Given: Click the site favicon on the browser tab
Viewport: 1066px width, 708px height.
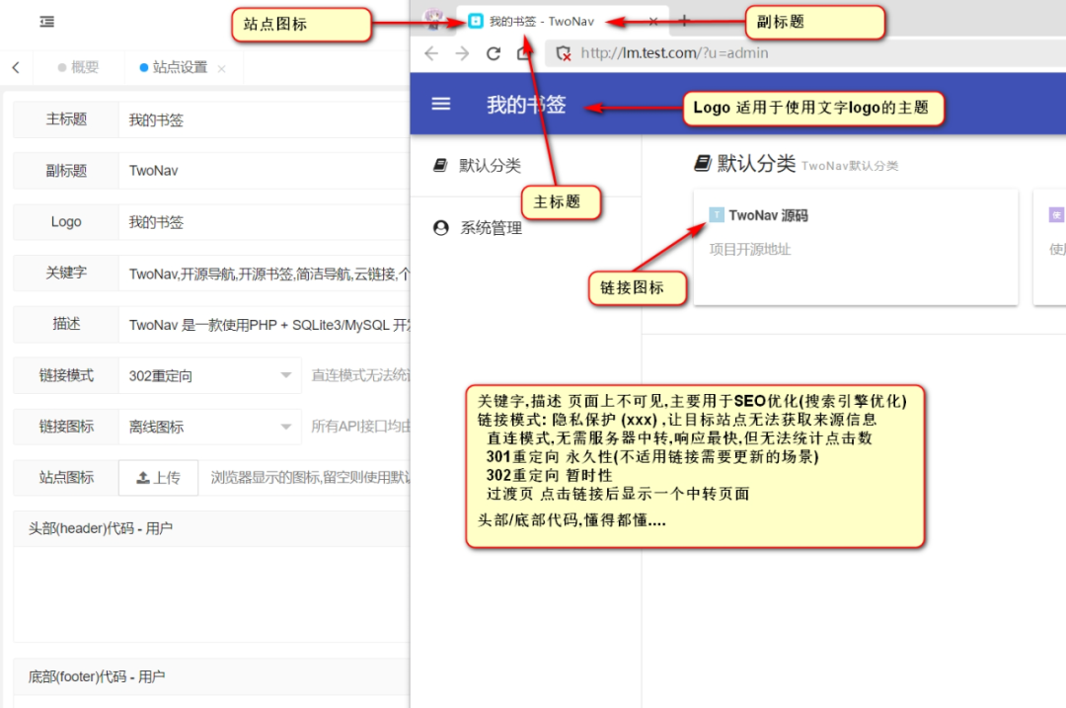Looking at the screenshot, I should 476,21.
